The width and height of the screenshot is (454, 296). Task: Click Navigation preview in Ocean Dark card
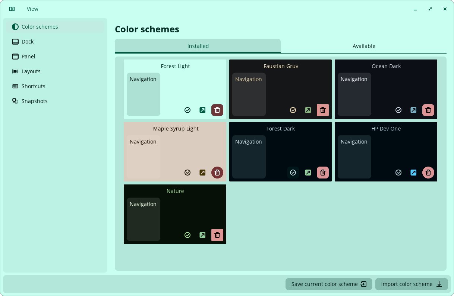coord(354,94)
